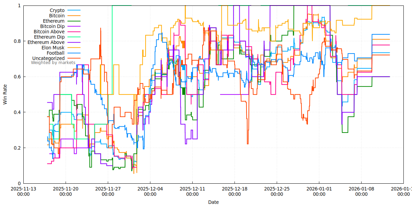Click the "Bitcoin Above" legend text
Screen dimensions: 412x206
click(48, 32)
